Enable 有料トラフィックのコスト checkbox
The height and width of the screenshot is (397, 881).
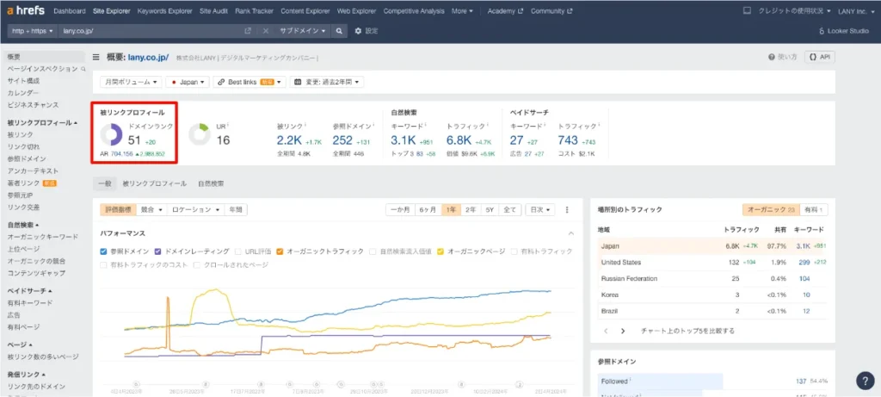(x=103, y=264)
